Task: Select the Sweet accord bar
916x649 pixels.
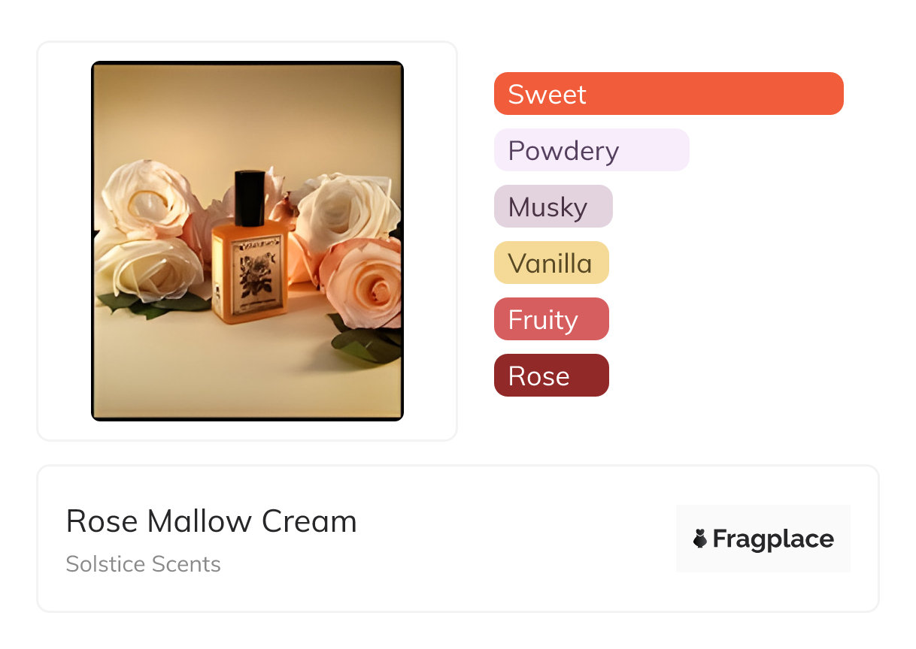Action: point(668,94)
